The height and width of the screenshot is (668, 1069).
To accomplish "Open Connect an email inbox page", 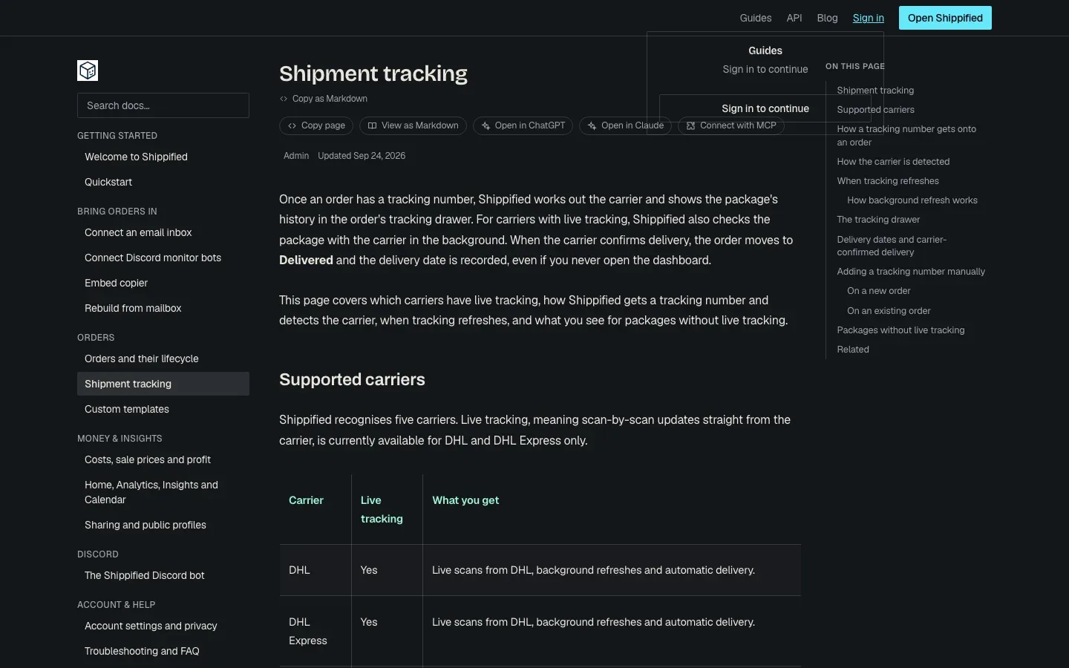I will (x=163, y=232).
